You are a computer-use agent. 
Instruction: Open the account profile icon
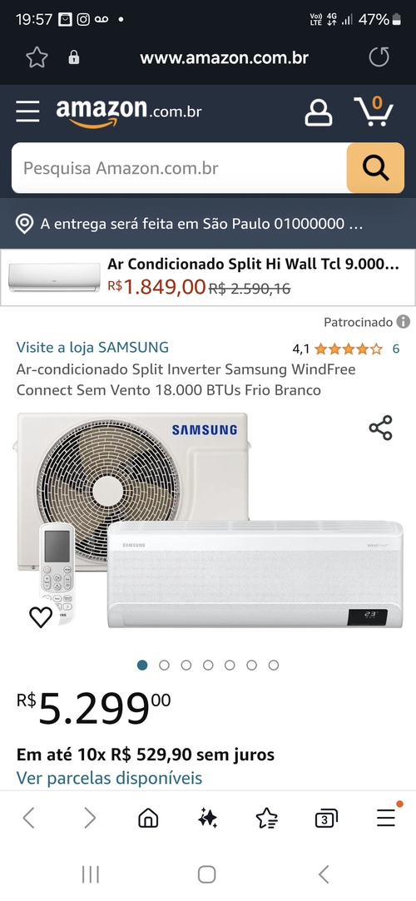click(x=319, y=112)
